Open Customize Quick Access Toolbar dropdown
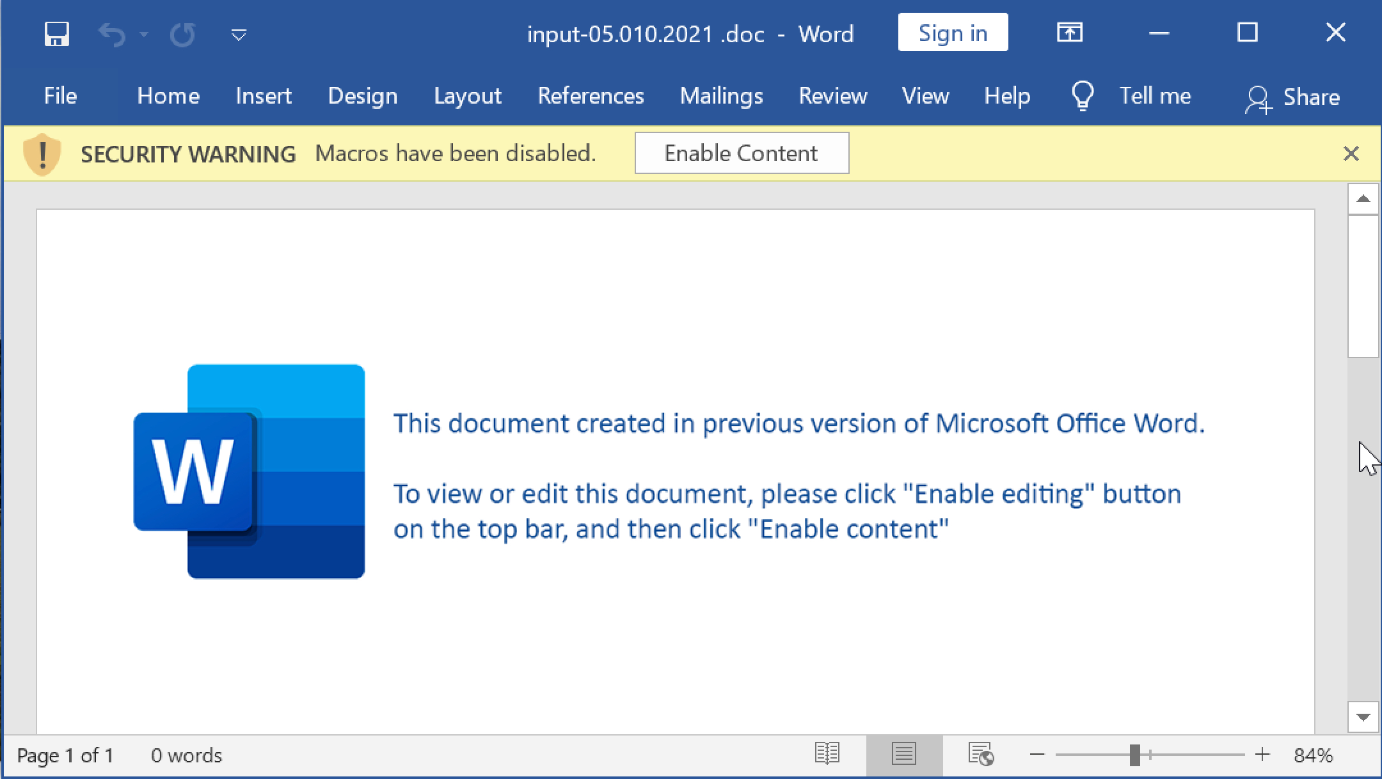1382x779 pixels. (x=239, y=35)
